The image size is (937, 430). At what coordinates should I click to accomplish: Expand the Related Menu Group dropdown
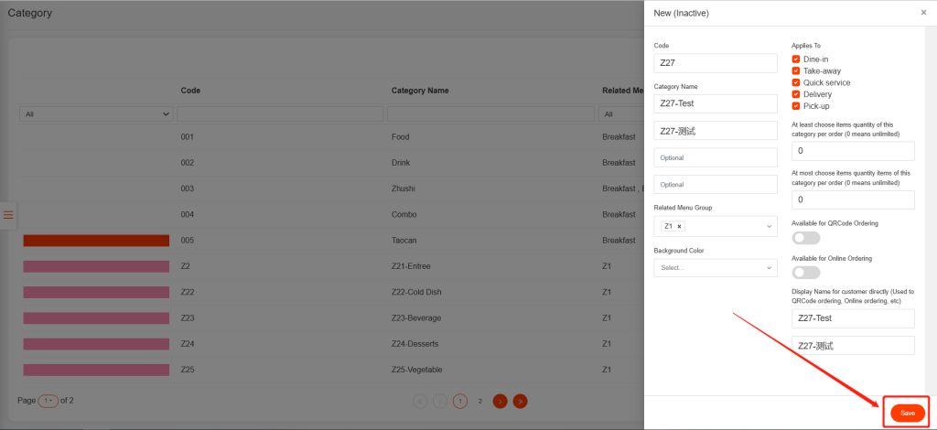point(768,226)
